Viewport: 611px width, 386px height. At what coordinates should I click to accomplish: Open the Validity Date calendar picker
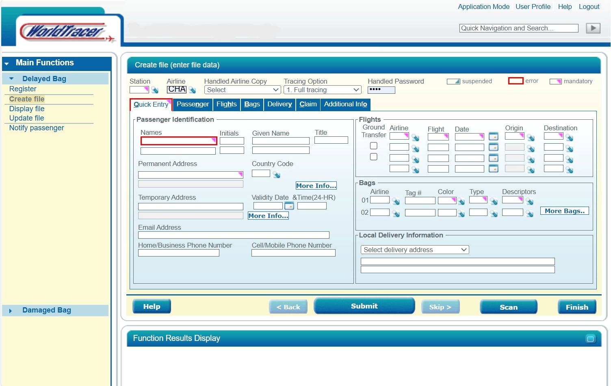[x=289, y=206]
